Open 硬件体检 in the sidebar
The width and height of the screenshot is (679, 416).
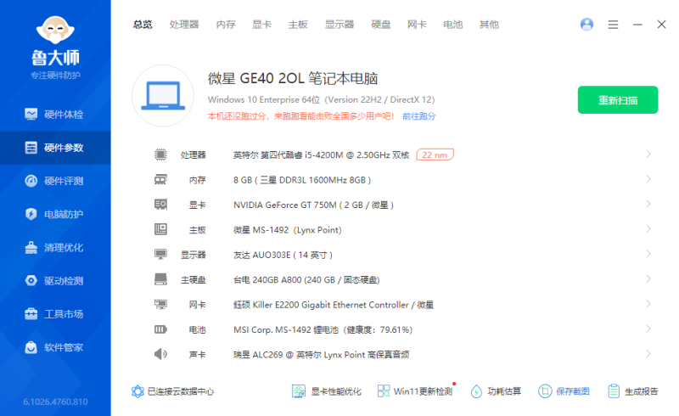pos(55,115)
